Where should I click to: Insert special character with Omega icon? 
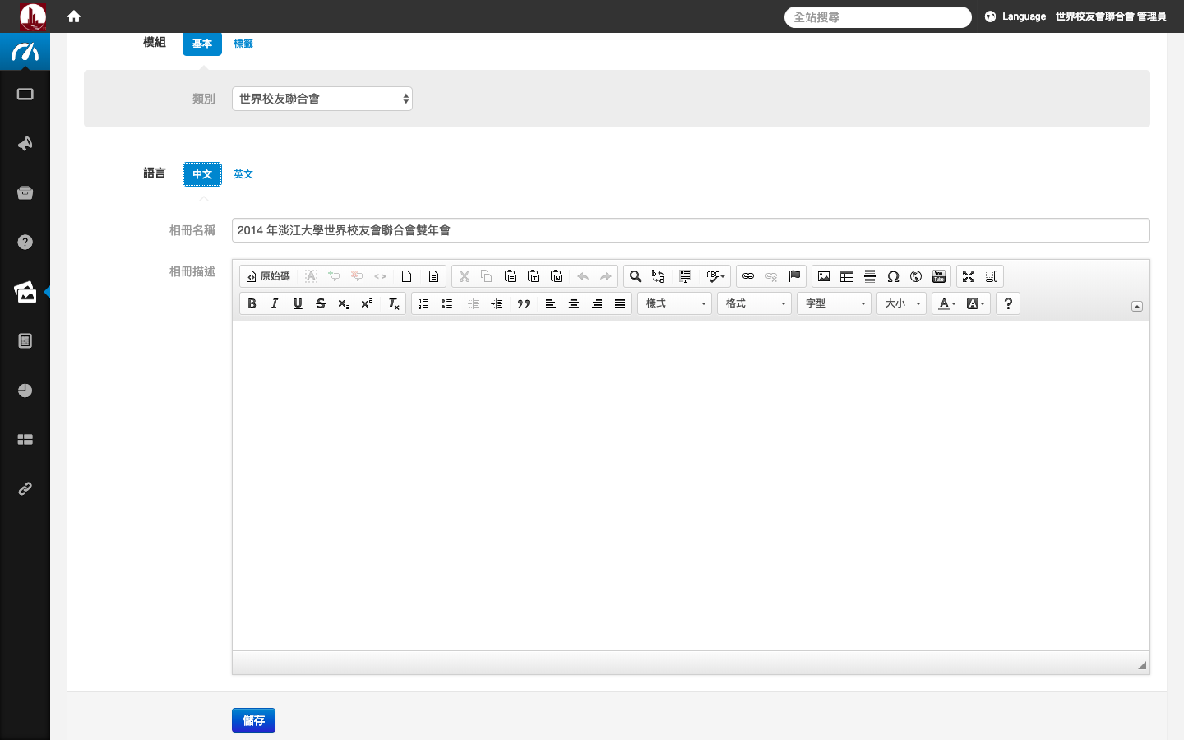coord(893,276)
